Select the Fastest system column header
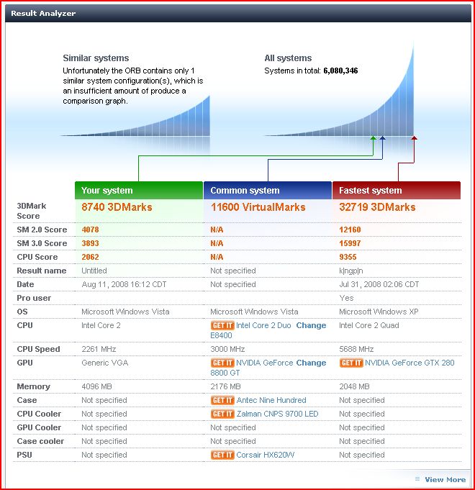475x490 pixels. pyautogui.click(x=397, y=190)
